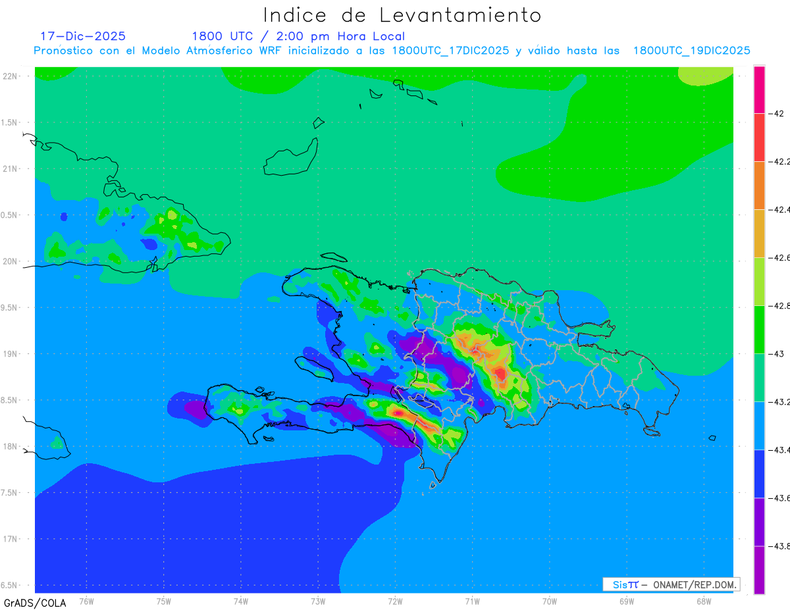Pick the red swatch between -42 and -42.2
Image resolution: width=790 pixels, height=610 pixels.
(759, 137)
